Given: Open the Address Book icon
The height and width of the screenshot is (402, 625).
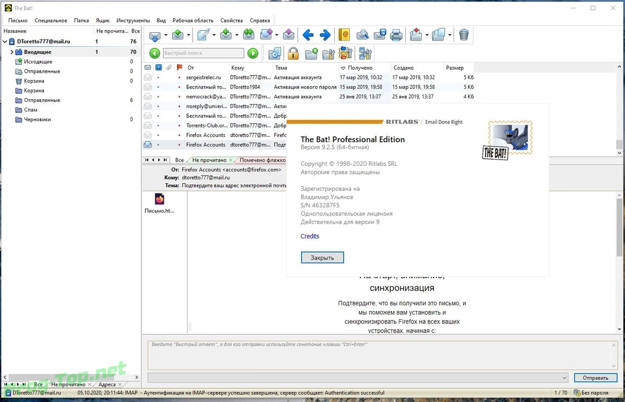Looking at the screenshot, I should pos(344,35).
